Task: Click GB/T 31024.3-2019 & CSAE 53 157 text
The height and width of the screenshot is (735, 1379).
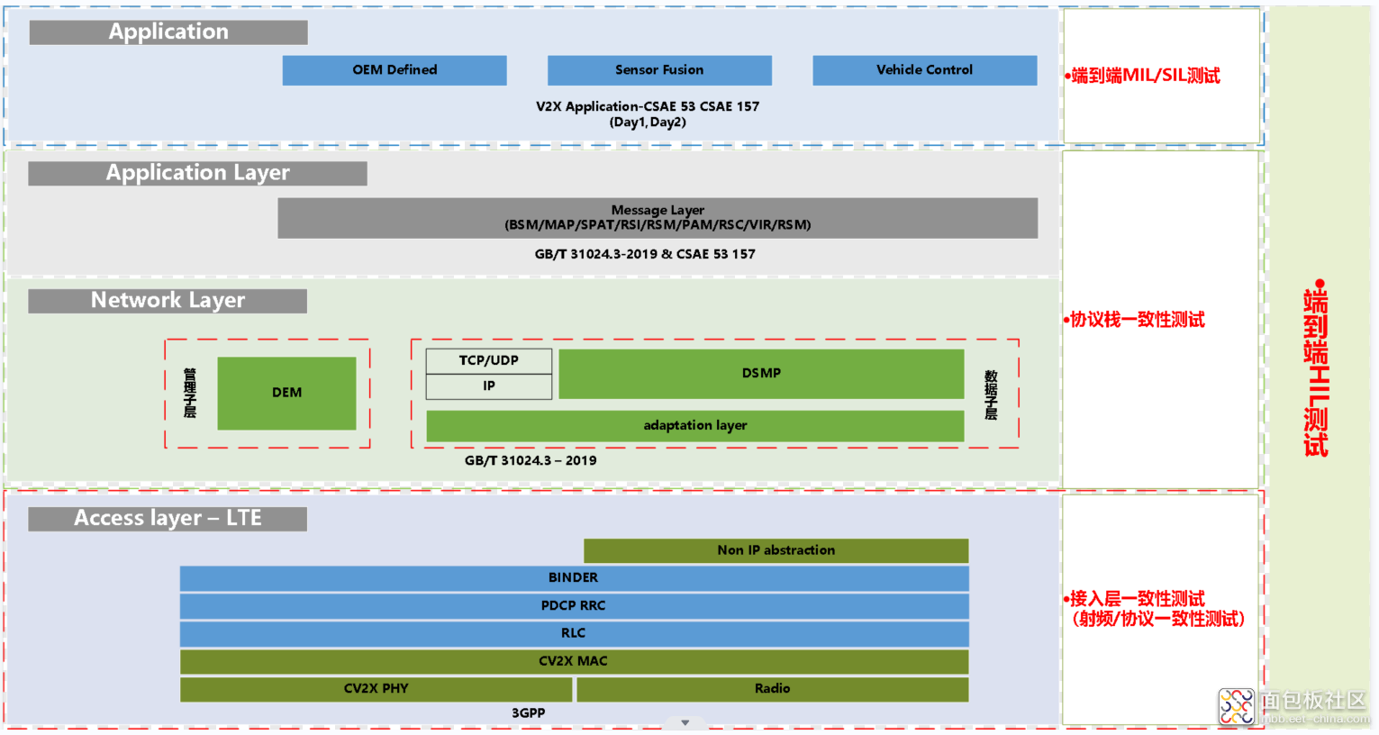Action: point(645,254)
